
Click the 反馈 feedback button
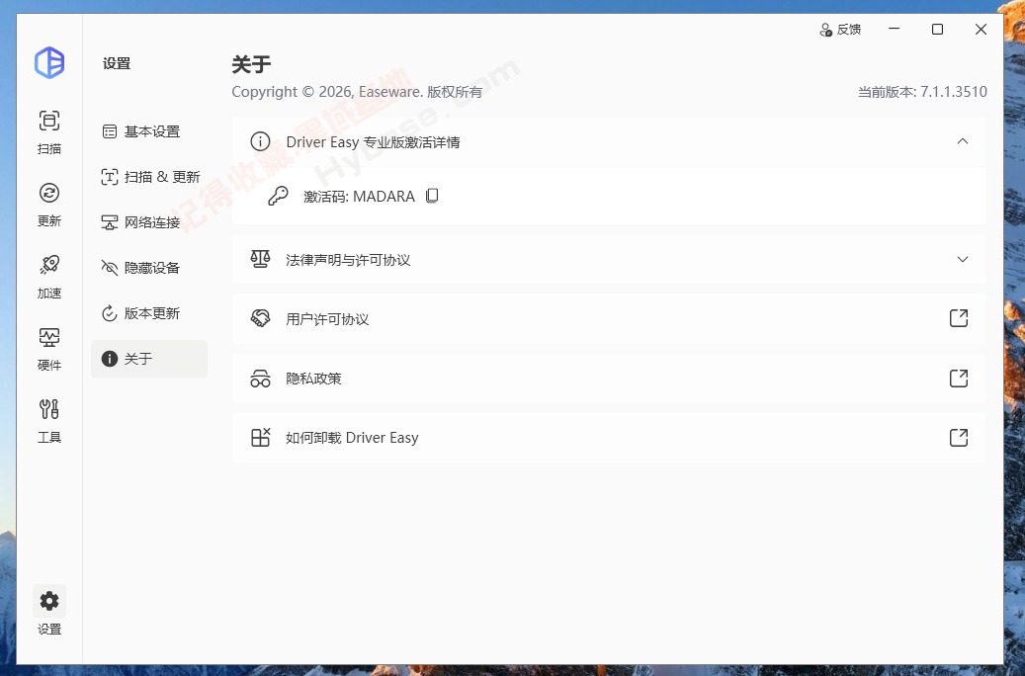tap(841, 29)
